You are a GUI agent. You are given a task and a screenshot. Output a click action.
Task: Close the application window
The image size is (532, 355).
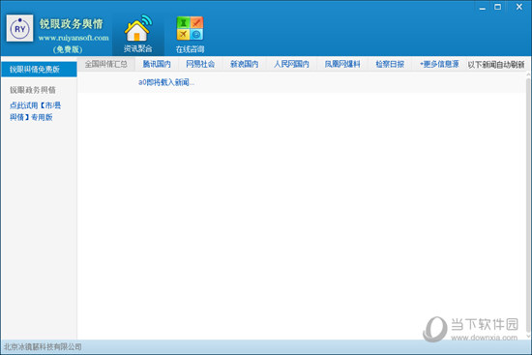(519, 7)
